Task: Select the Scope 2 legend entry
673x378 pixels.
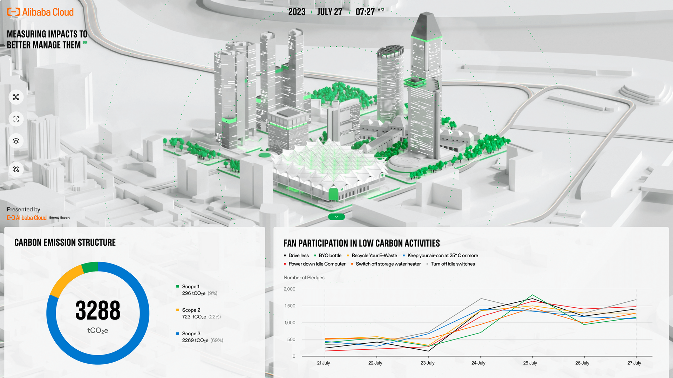Action: point(191,310)
